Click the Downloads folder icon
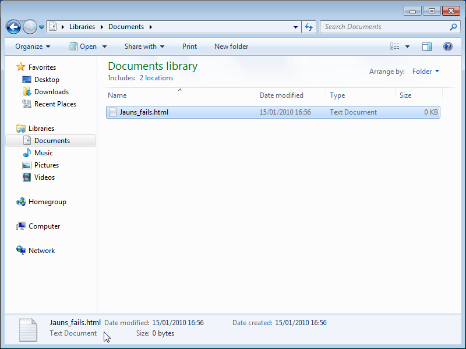The height and width of the screenshot is (349, 466). pos(27,91)
